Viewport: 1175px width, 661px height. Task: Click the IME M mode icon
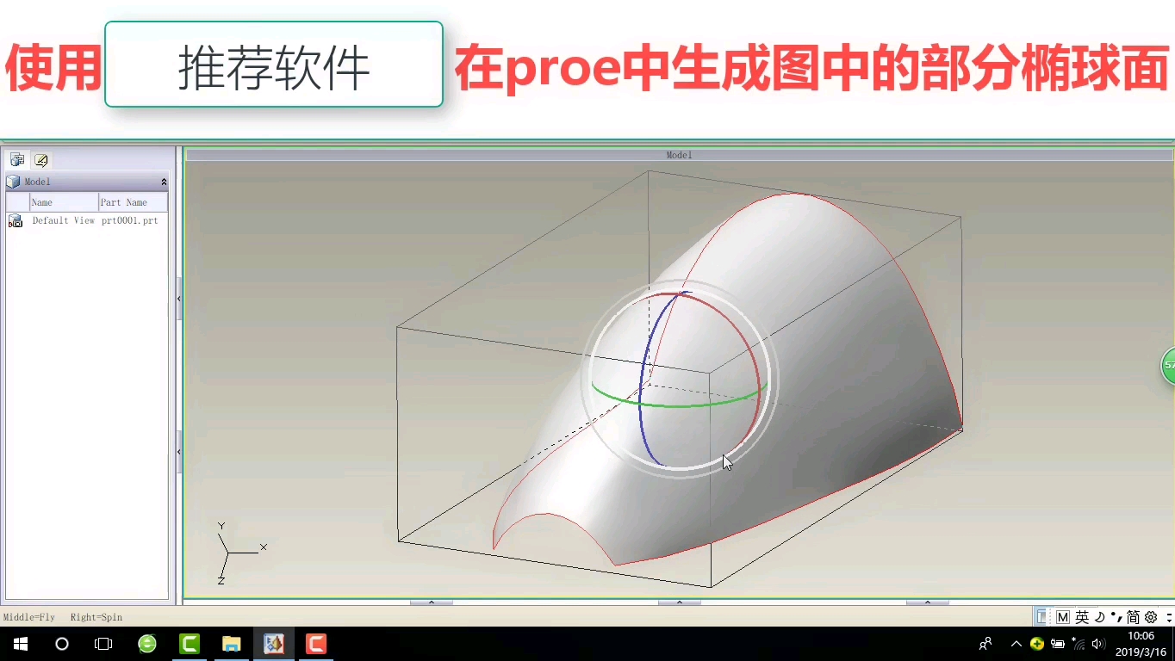point(1062,617)
